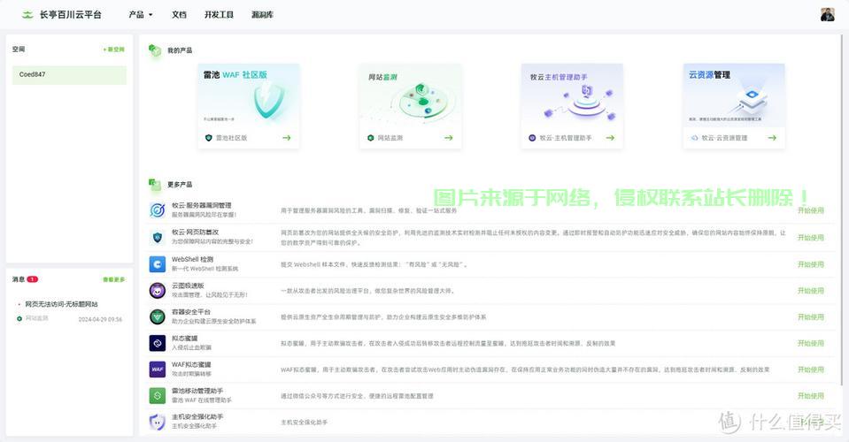Open the 网站监测 product card image
Viewport: 849px width, 442px height.
[x=411, y=95]
